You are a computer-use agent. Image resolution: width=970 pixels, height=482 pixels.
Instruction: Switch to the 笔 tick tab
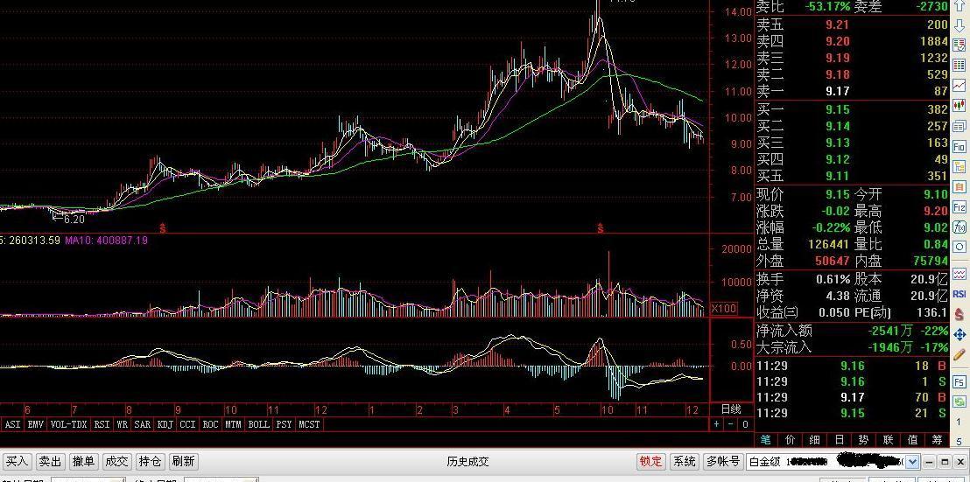[x=765, y=440]
